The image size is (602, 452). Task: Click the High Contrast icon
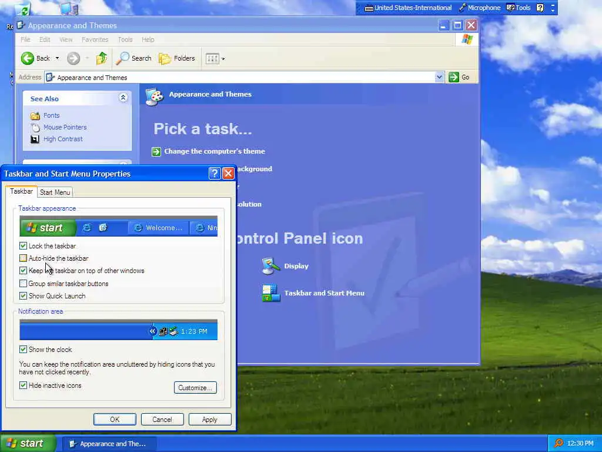[35, 139]
